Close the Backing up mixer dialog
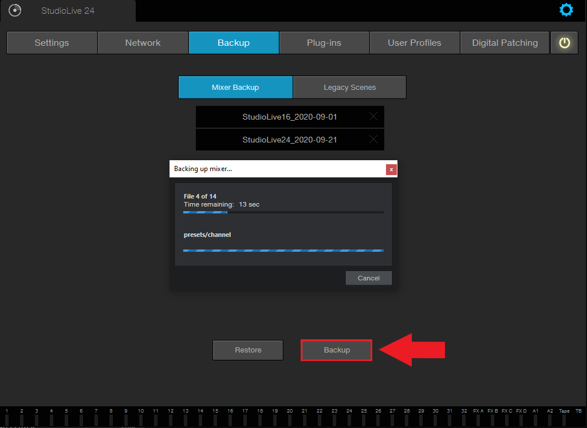587x428 pixels. point(391,169)
